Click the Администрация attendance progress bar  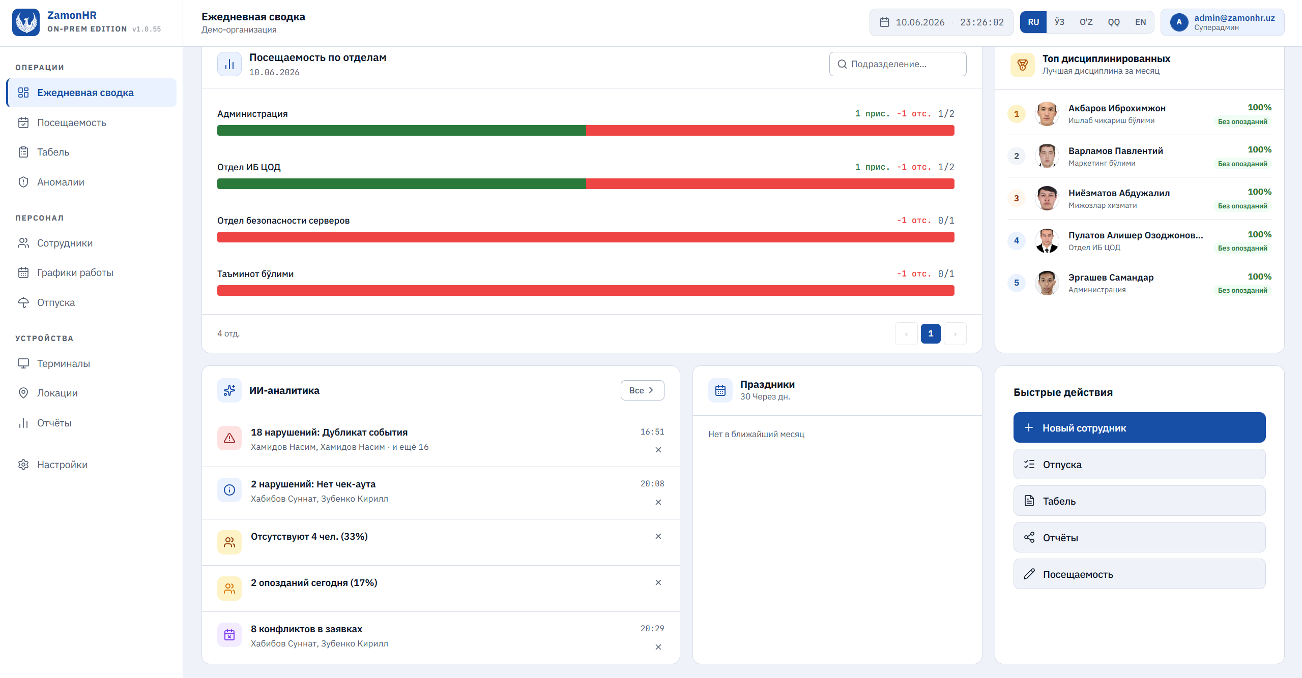[x=586, y=131]
